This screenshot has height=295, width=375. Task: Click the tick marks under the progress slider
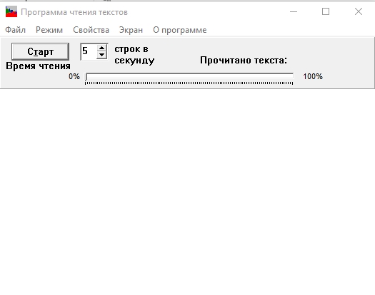click(x=189, y=83)
